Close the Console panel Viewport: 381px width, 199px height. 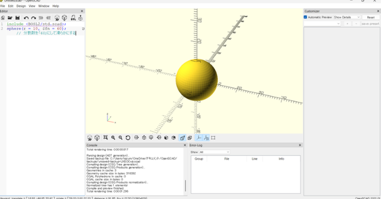point(184,145)
